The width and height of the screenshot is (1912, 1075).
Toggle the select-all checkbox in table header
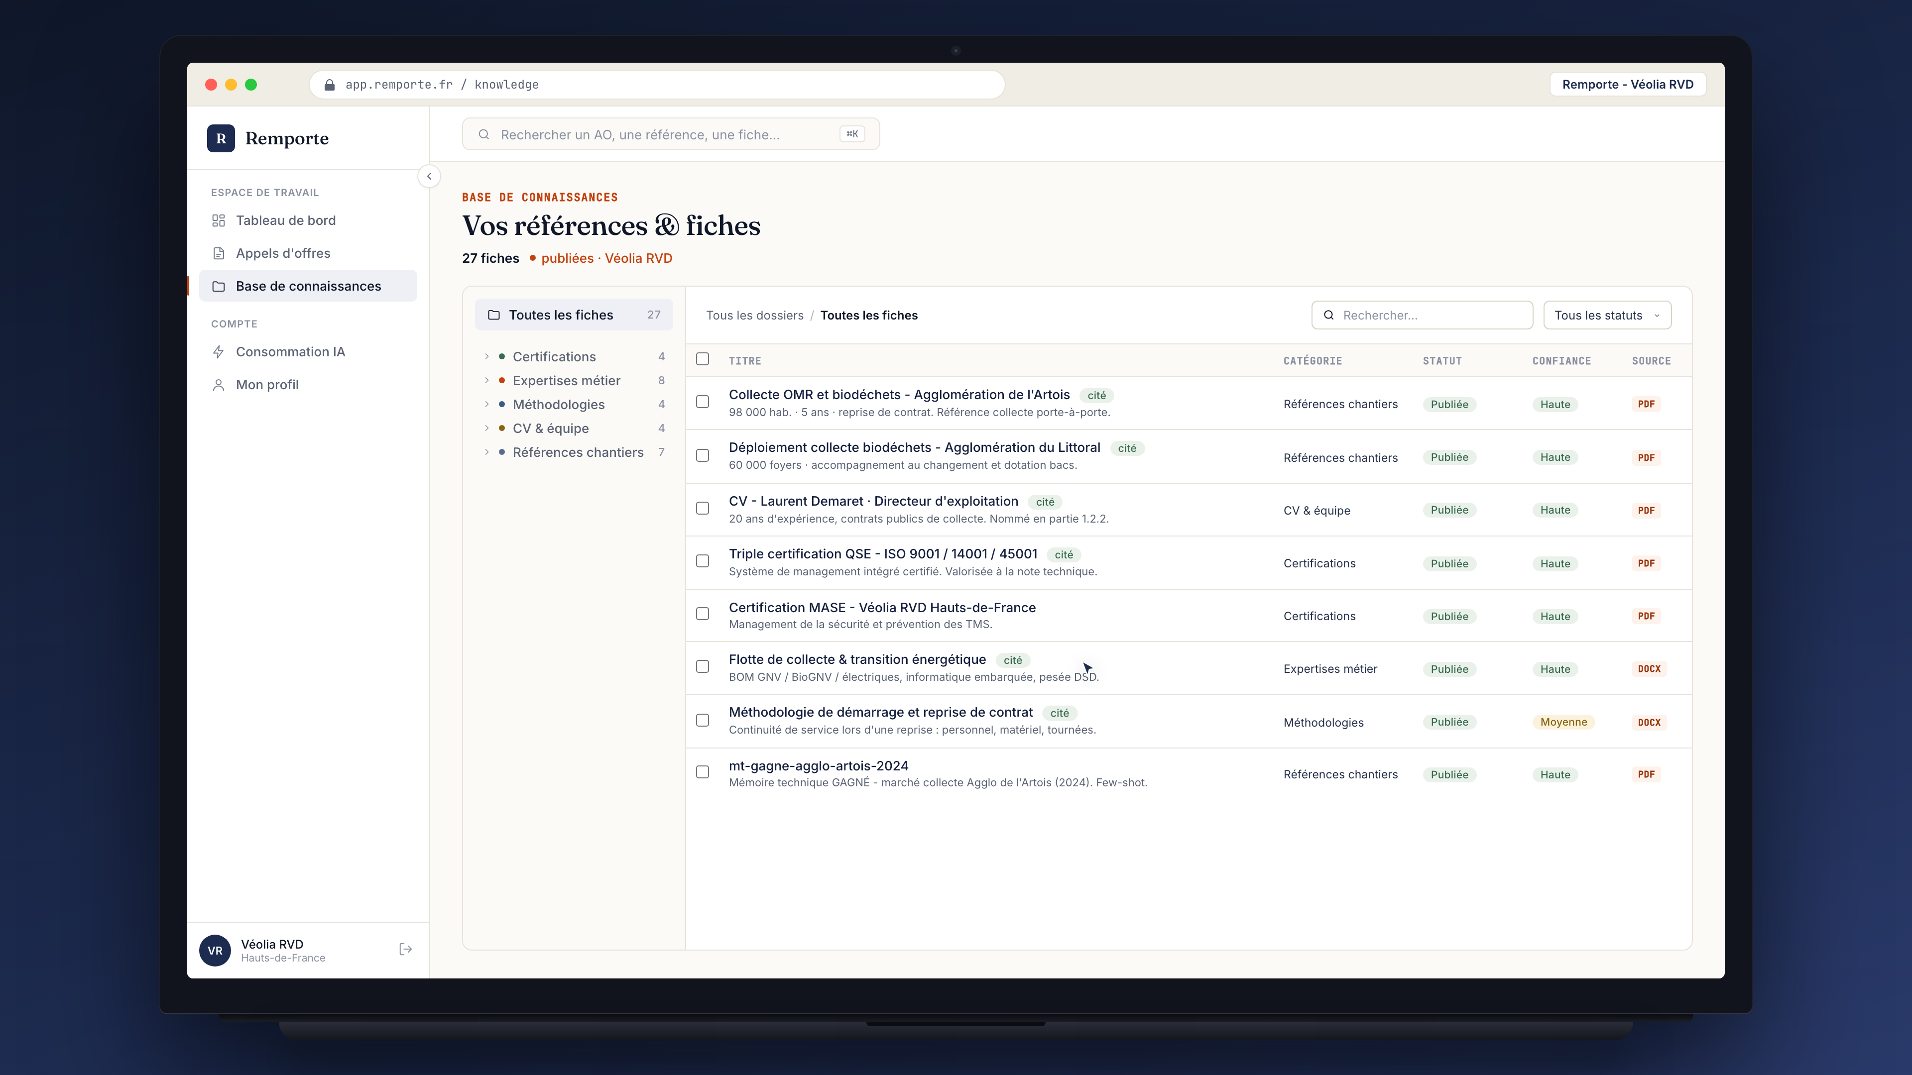coord(702,359)
